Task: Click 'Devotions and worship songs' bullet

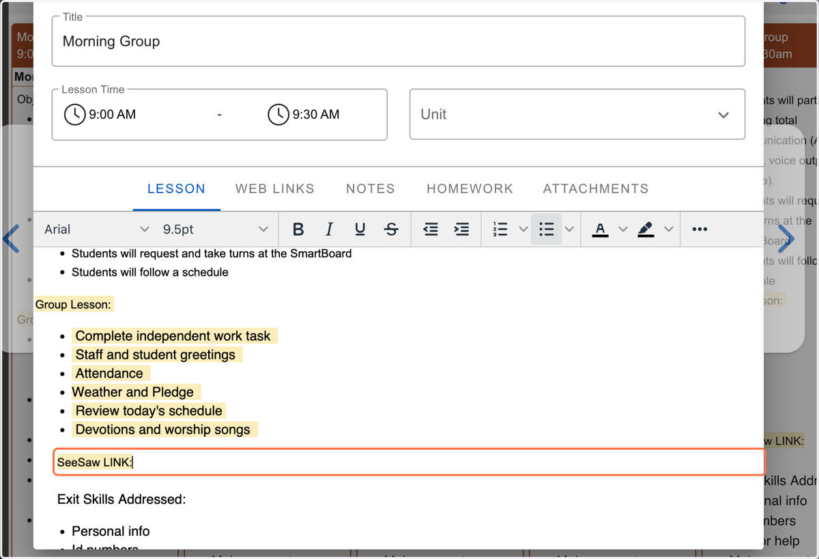Action: [163, 429]
